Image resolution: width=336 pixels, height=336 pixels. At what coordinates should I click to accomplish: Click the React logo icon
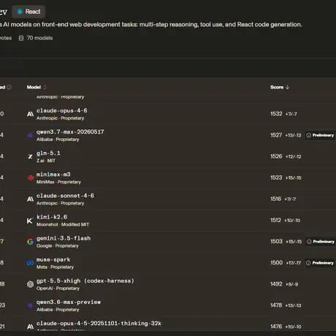[20, 12]
